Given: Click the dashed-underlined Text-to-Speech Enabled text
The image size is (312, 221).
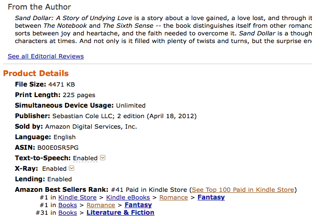Looking at the screenshot, I should click(85, 158).
